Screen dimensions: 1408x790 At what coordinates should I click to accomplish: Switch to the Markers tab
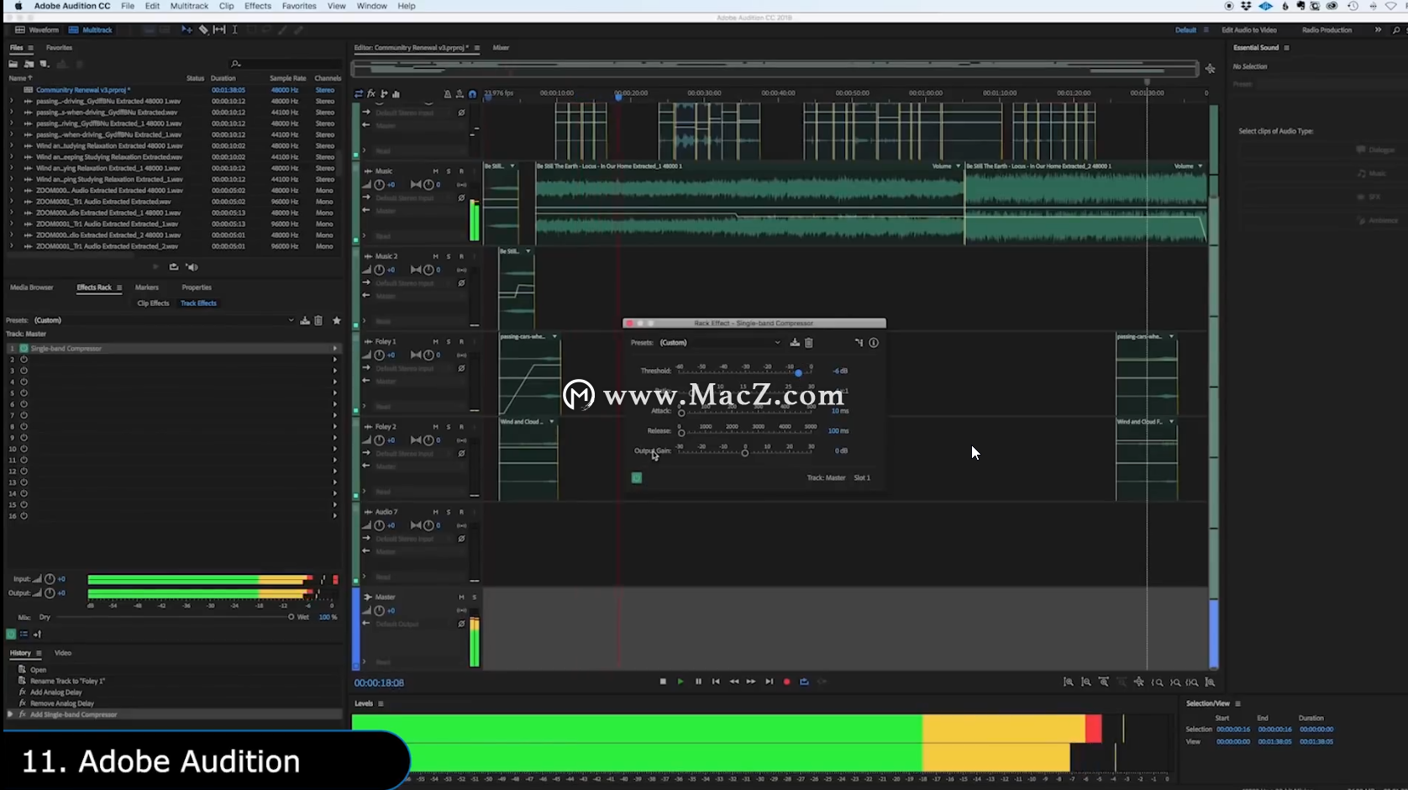click(147, 287)
